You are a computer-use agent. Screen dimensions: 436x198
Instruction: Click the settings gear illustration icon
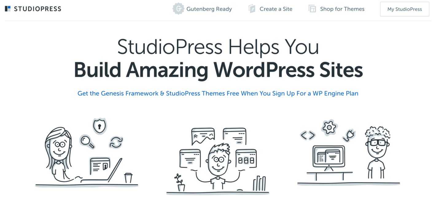click(329, 127)
